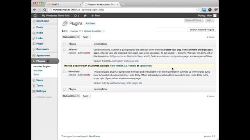
Task: Click the WordPress link in footer
Action: pos(94,136)
